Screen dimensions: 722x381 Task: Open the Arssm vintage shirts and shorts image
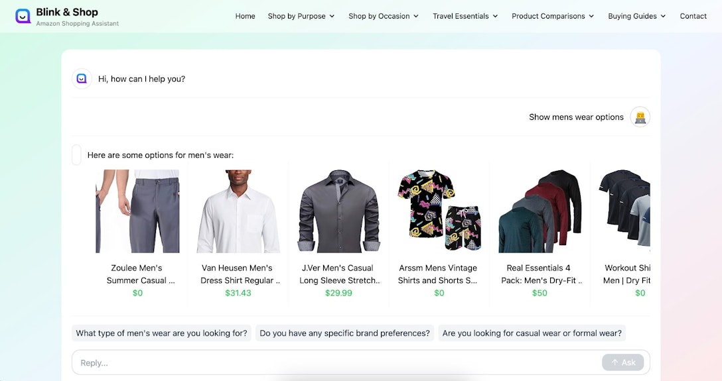point(439,211)
